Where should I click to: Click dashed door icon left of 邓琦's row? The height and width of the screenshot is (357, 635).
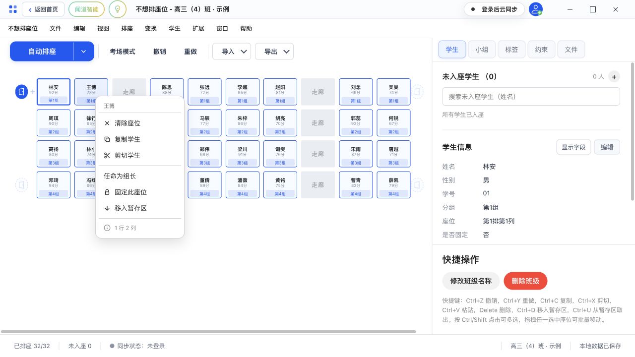pyautogui.click(x=21, y=185)
